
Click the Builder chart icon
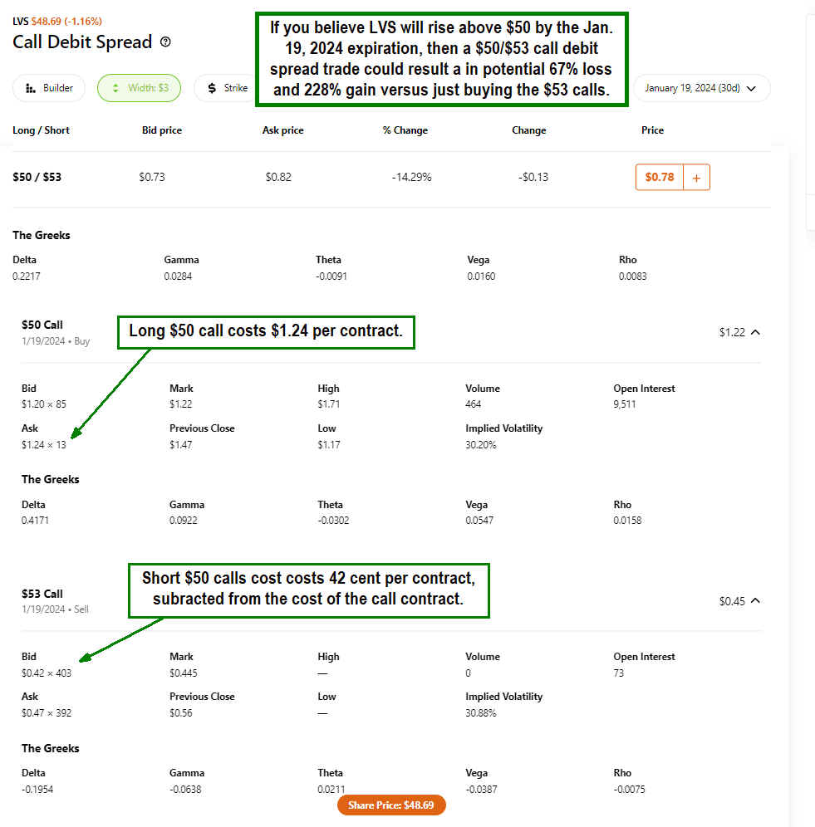[x=31, y=88]
